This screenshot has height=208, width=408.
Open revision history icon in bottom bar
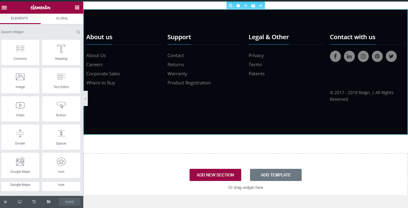(34, 202)
